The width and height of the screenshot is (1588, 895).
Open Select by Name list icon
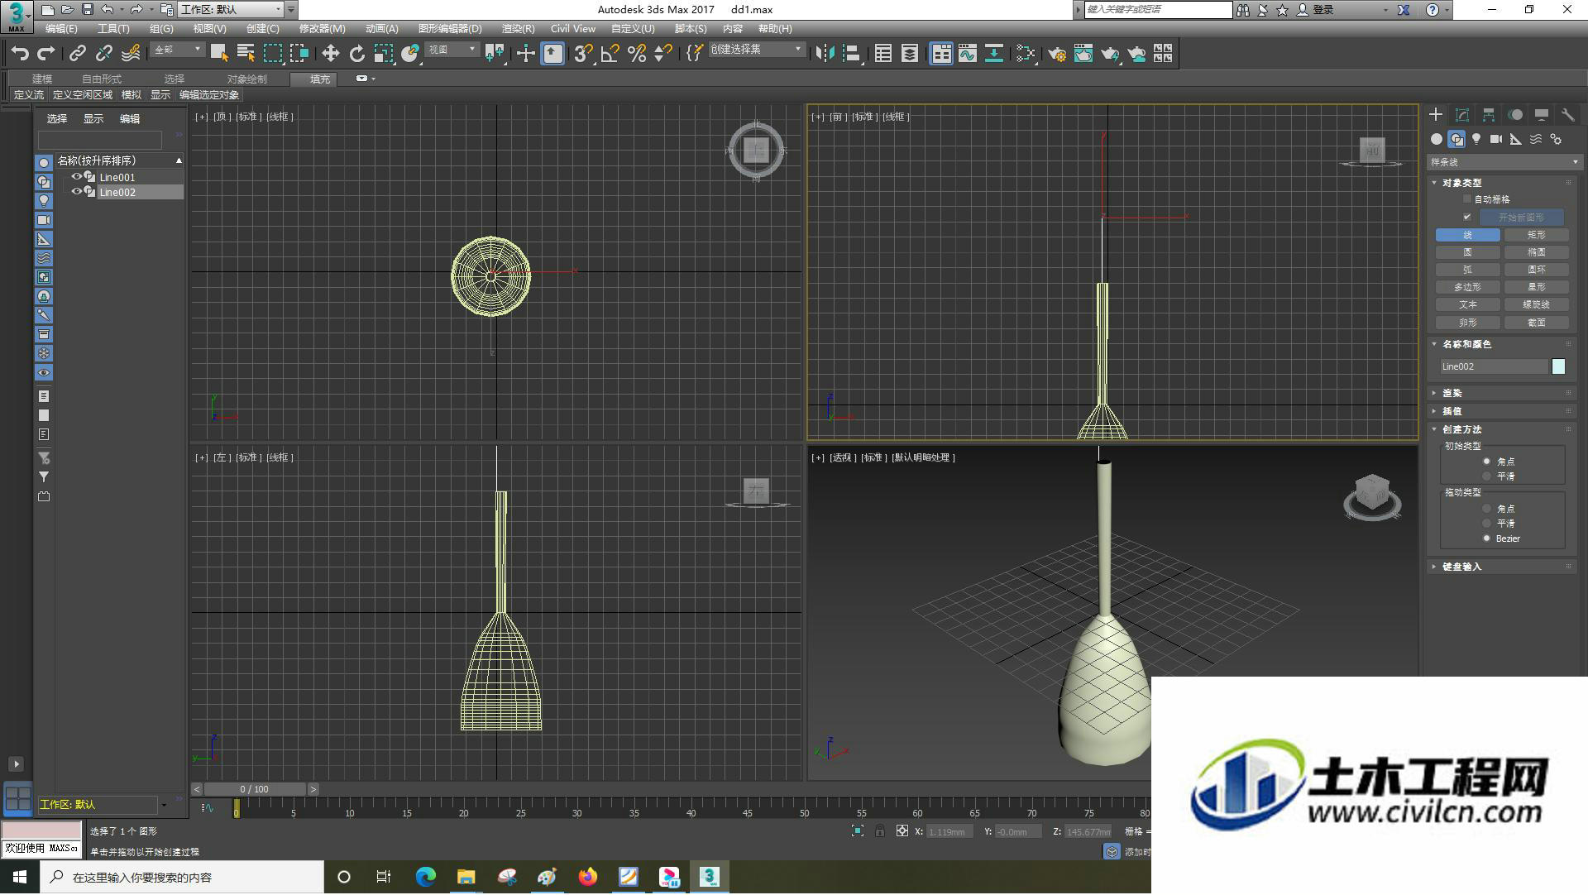tap(246, 54)
